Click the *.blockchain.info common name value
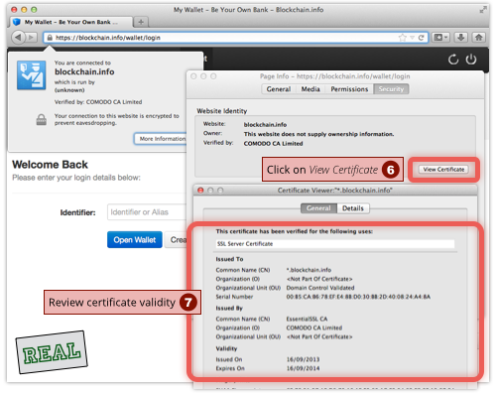The height and width of the screenshot is (393, 496). (x=309, y=270)
